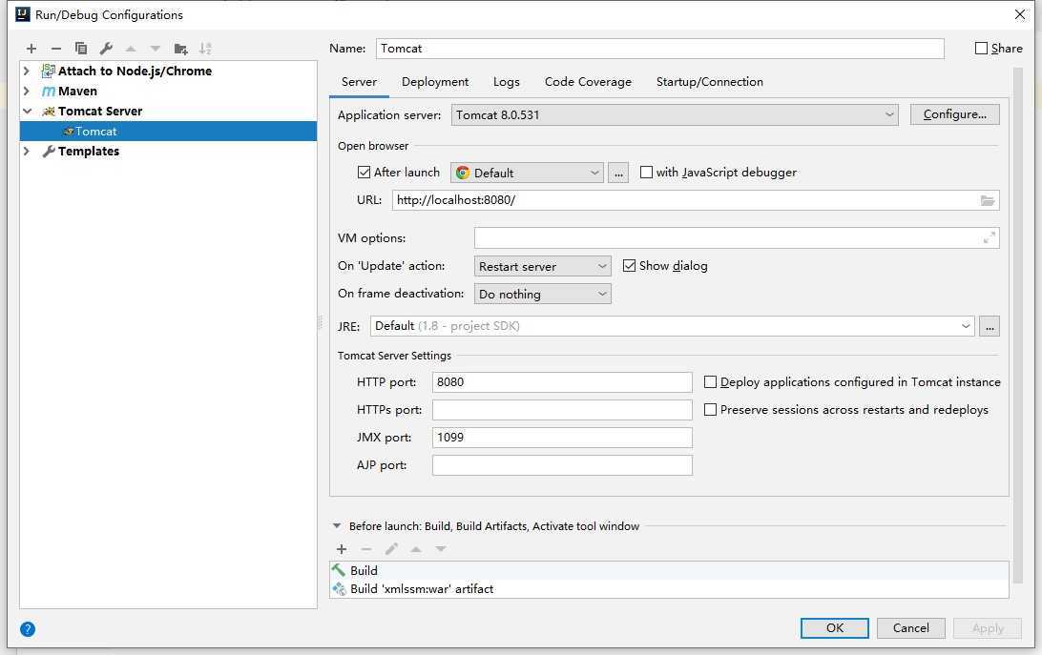This screenshot has width=1042, height=655.
Task: Move the before-launch task down
Action: click(441, 549)
